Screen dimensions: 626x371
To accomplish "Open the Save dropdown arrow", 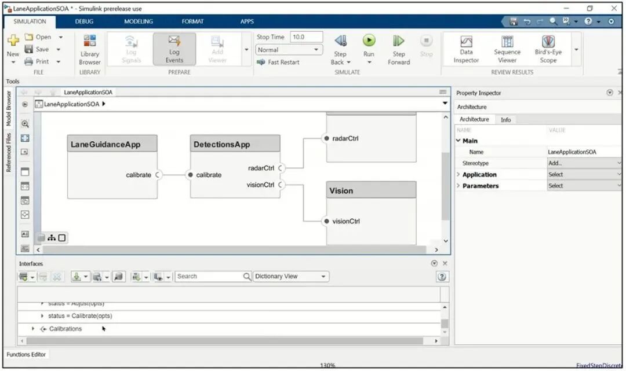I will 59,49.
